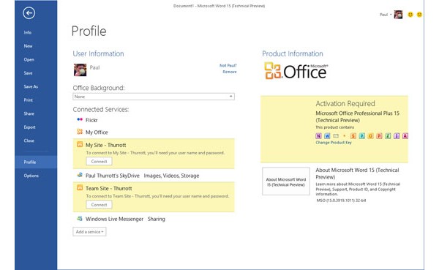Viewport: 439px width, 270px height.
Task: Click About Microsoft Word 15 button
Action: [x=286, y=181]
